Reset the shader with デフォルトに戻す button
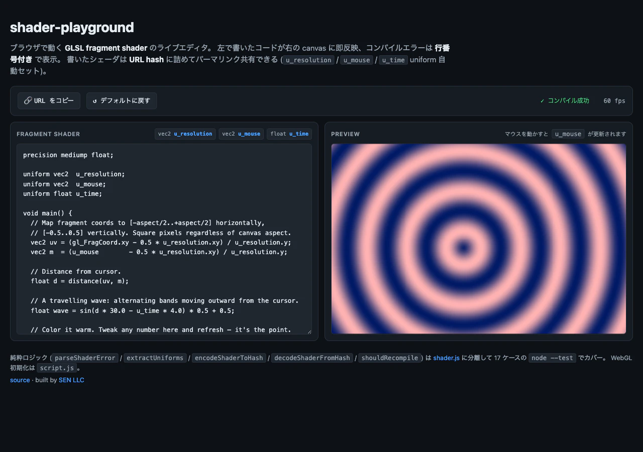Viewport: 643px width, 452px height. [x=122, y=101]
